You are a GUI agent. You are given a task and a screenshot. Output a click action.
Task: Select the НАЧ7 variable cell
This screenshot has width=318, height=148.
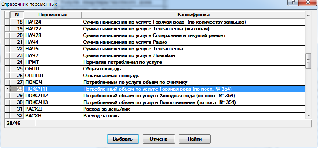coord(53,55)
